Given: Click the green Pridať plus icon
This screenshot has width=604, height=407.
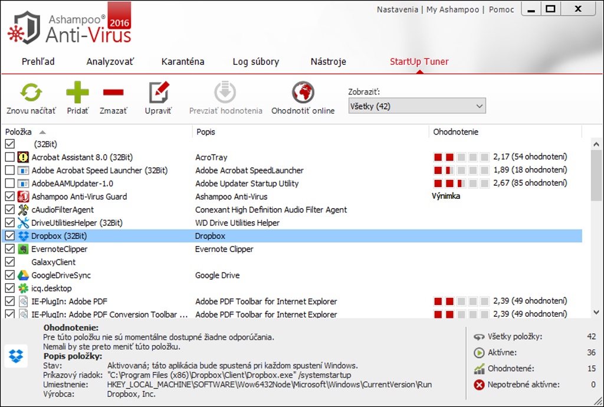Looking at the screenshot, I should point(77,93).
